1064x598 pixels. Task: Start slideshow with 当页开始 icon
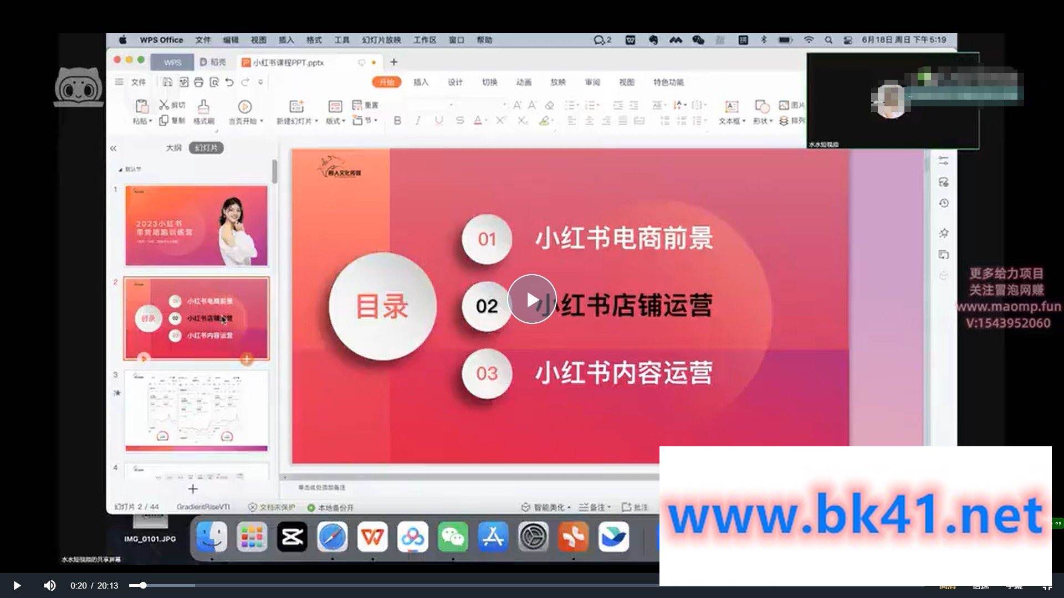244,106
